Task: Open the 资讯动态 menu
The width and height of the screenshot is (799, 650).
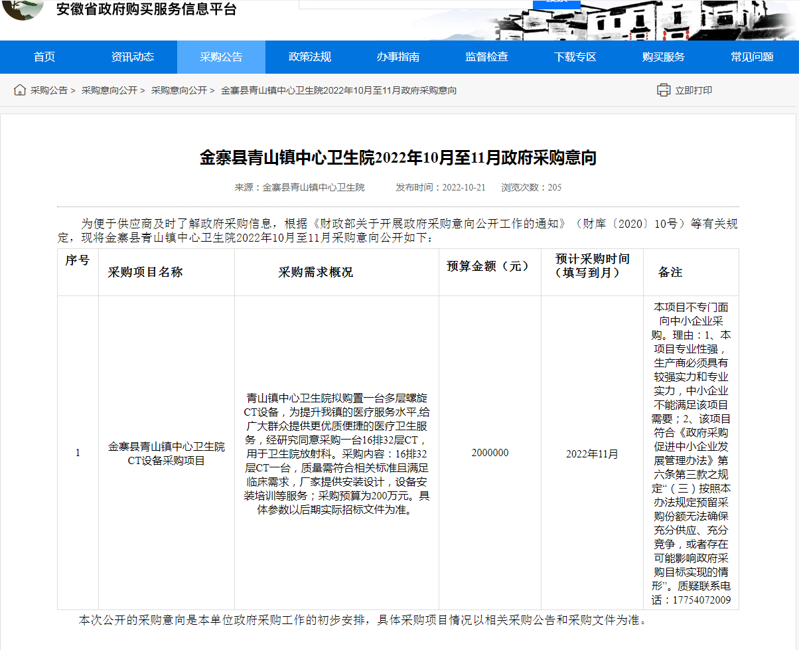Action: pos(133,57)
